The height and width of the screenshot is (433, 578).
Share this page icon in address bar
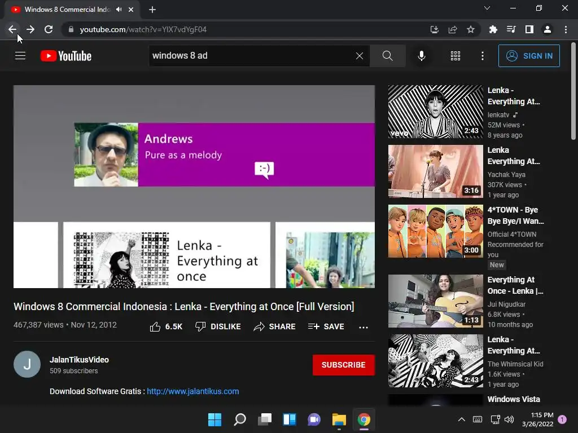pyautogui.click(x=453, y=29)
